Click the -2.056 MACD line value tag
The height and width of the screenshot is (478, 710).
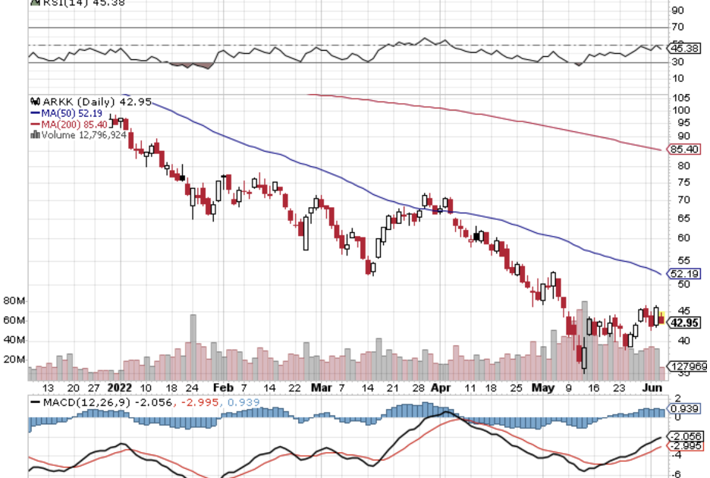(x=684, y=436)
